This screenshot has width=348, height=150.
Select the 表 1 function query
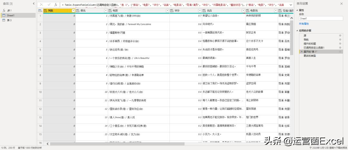(18, 10)
